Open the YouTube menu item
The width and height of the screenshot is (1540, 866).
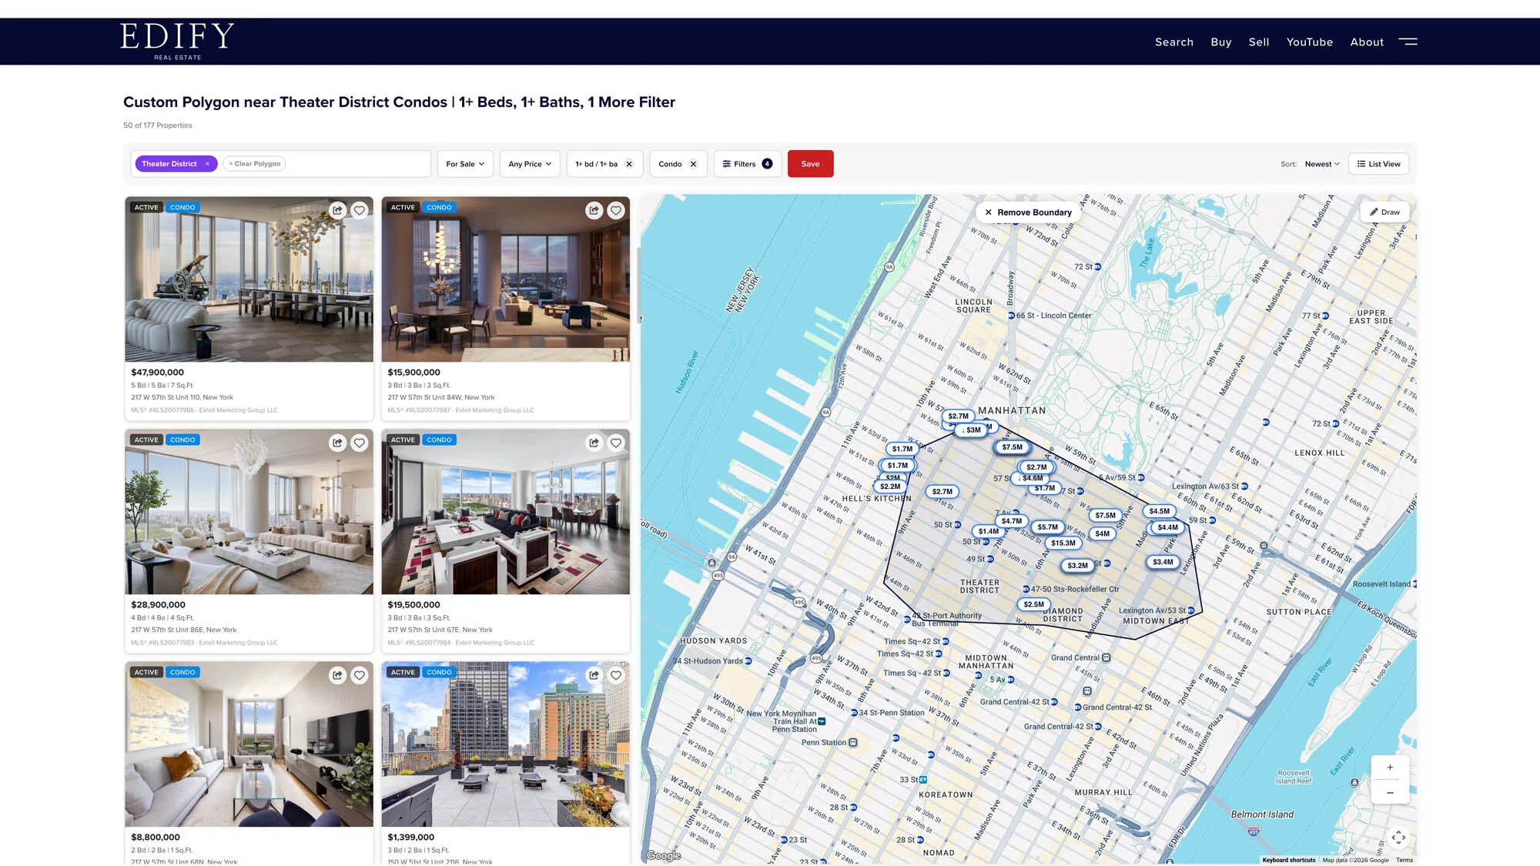(1309, 42)
